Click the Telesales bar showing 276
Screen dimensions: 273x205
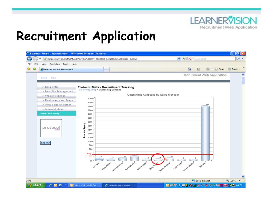[x=205, y=133]
